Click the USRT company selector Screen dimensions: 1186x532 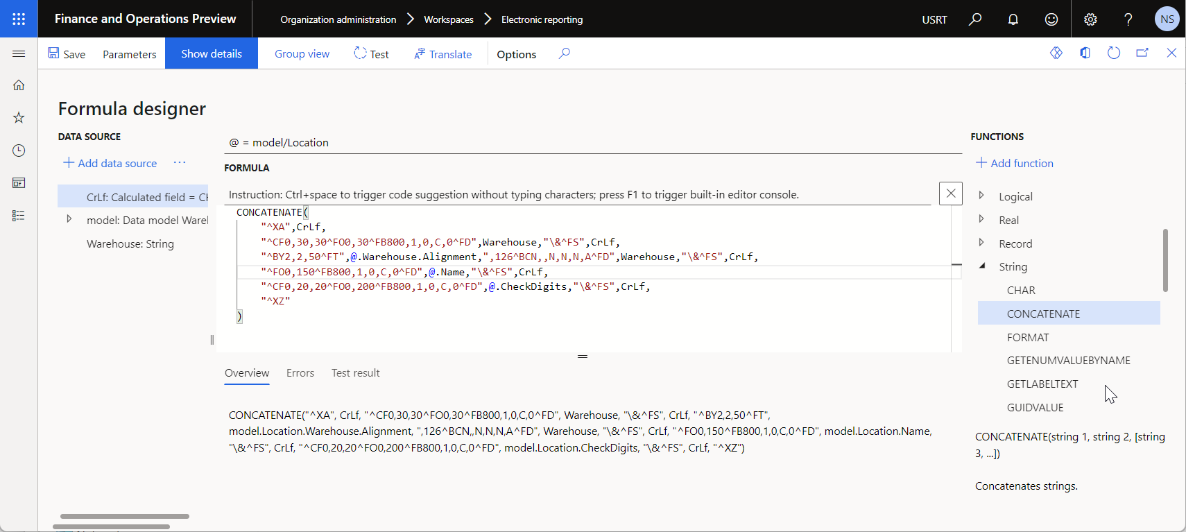pos(934,19)
